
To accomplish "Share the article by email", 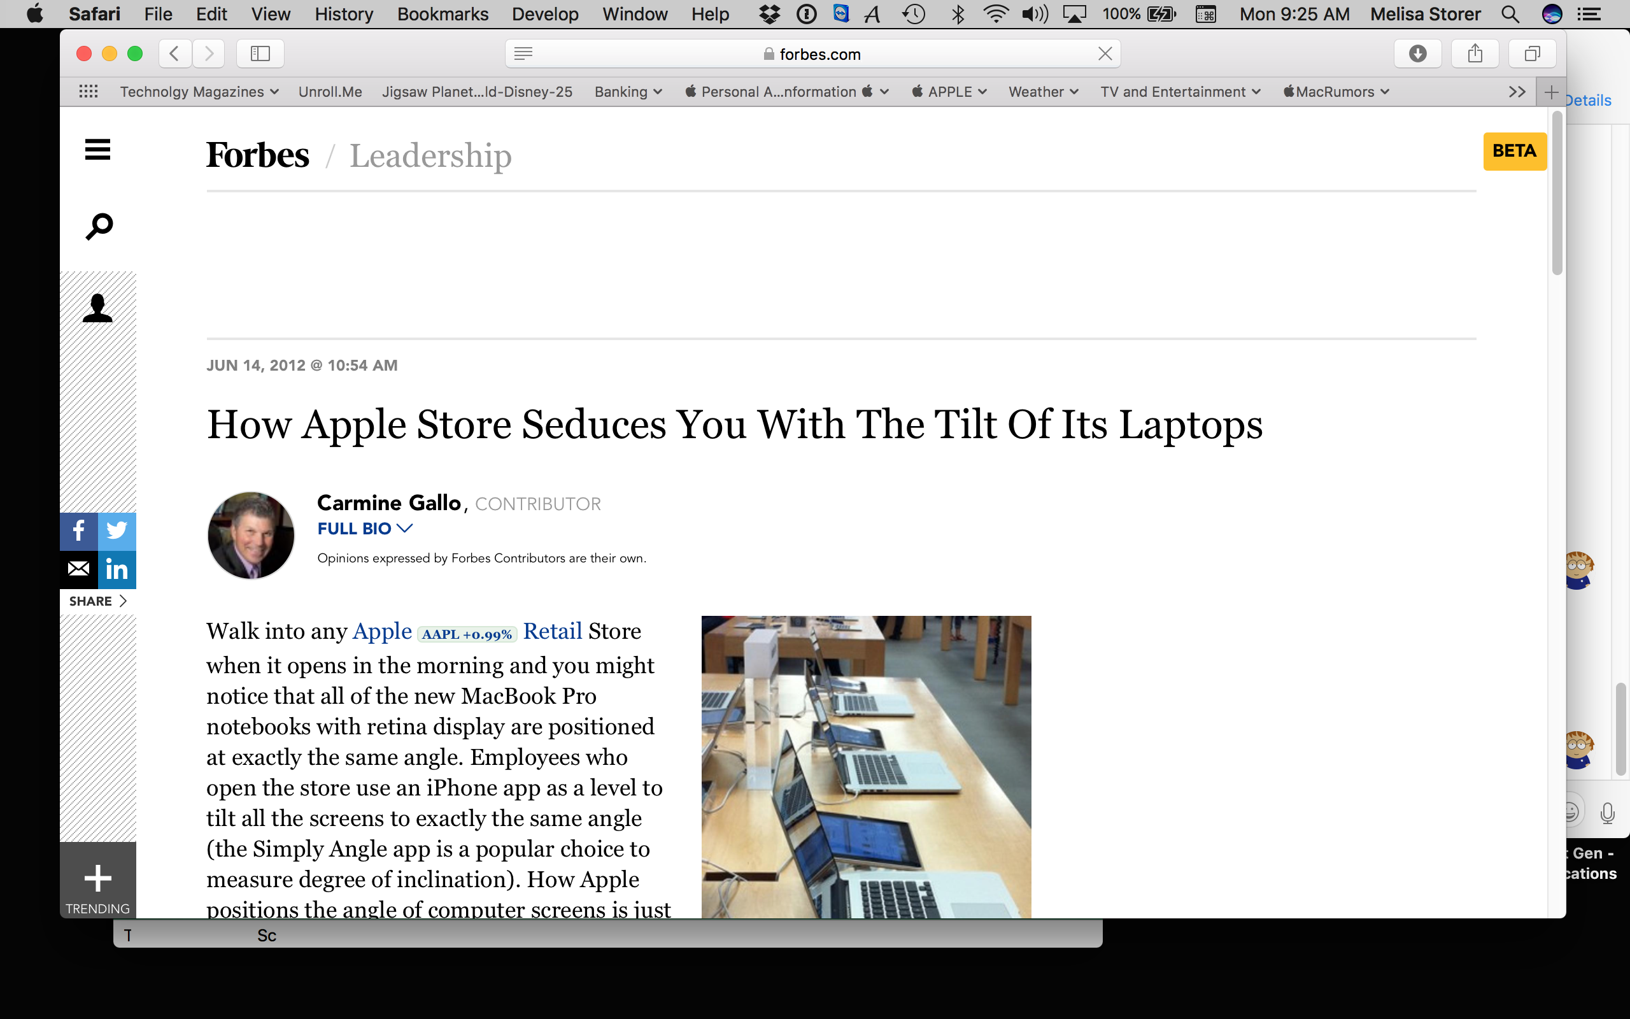I will 79,569.
